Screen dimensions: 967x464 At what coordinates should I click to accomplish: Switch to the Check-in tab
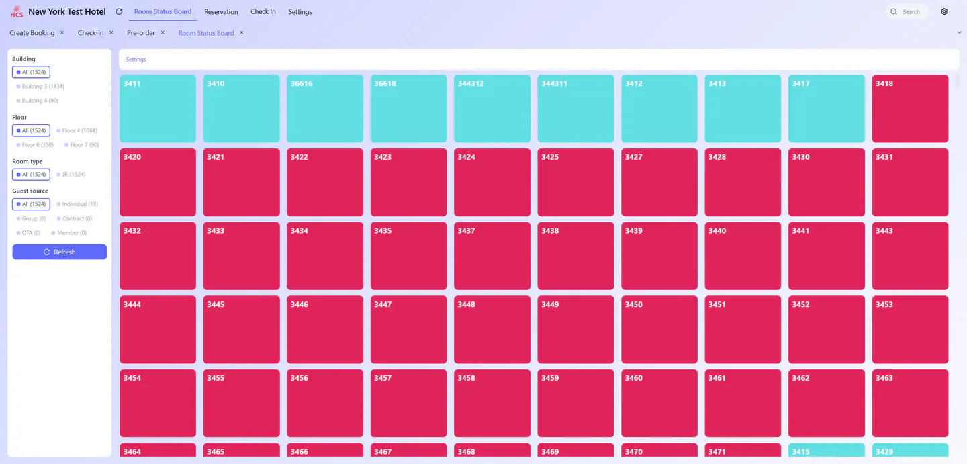click(91, 32)
